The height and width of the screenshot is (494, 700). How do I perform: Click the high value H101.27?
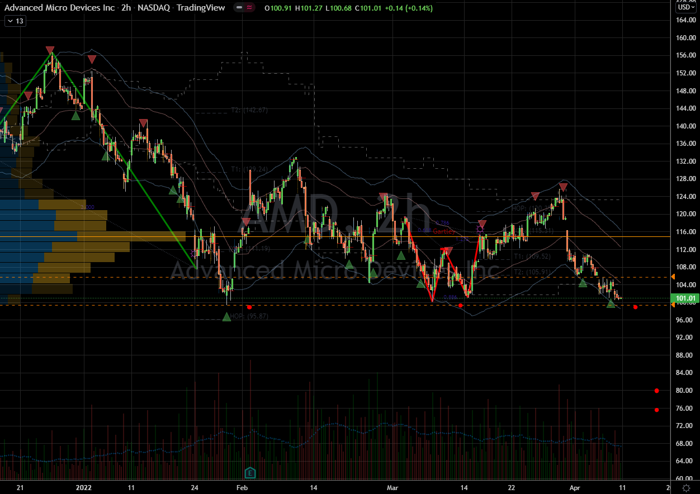[310, 8]
